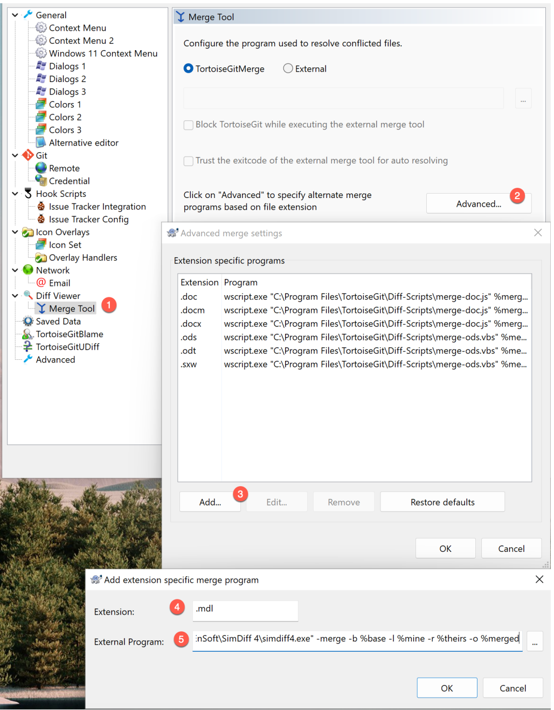Click the Issue Tracker Integration bug icon
The height and width of the screenshot is (710, 554).
pos(41,206)
